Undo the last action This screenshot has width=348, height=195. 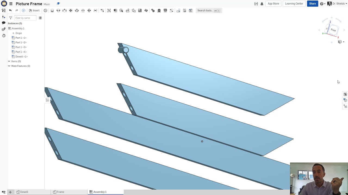[x=10, y=11]
